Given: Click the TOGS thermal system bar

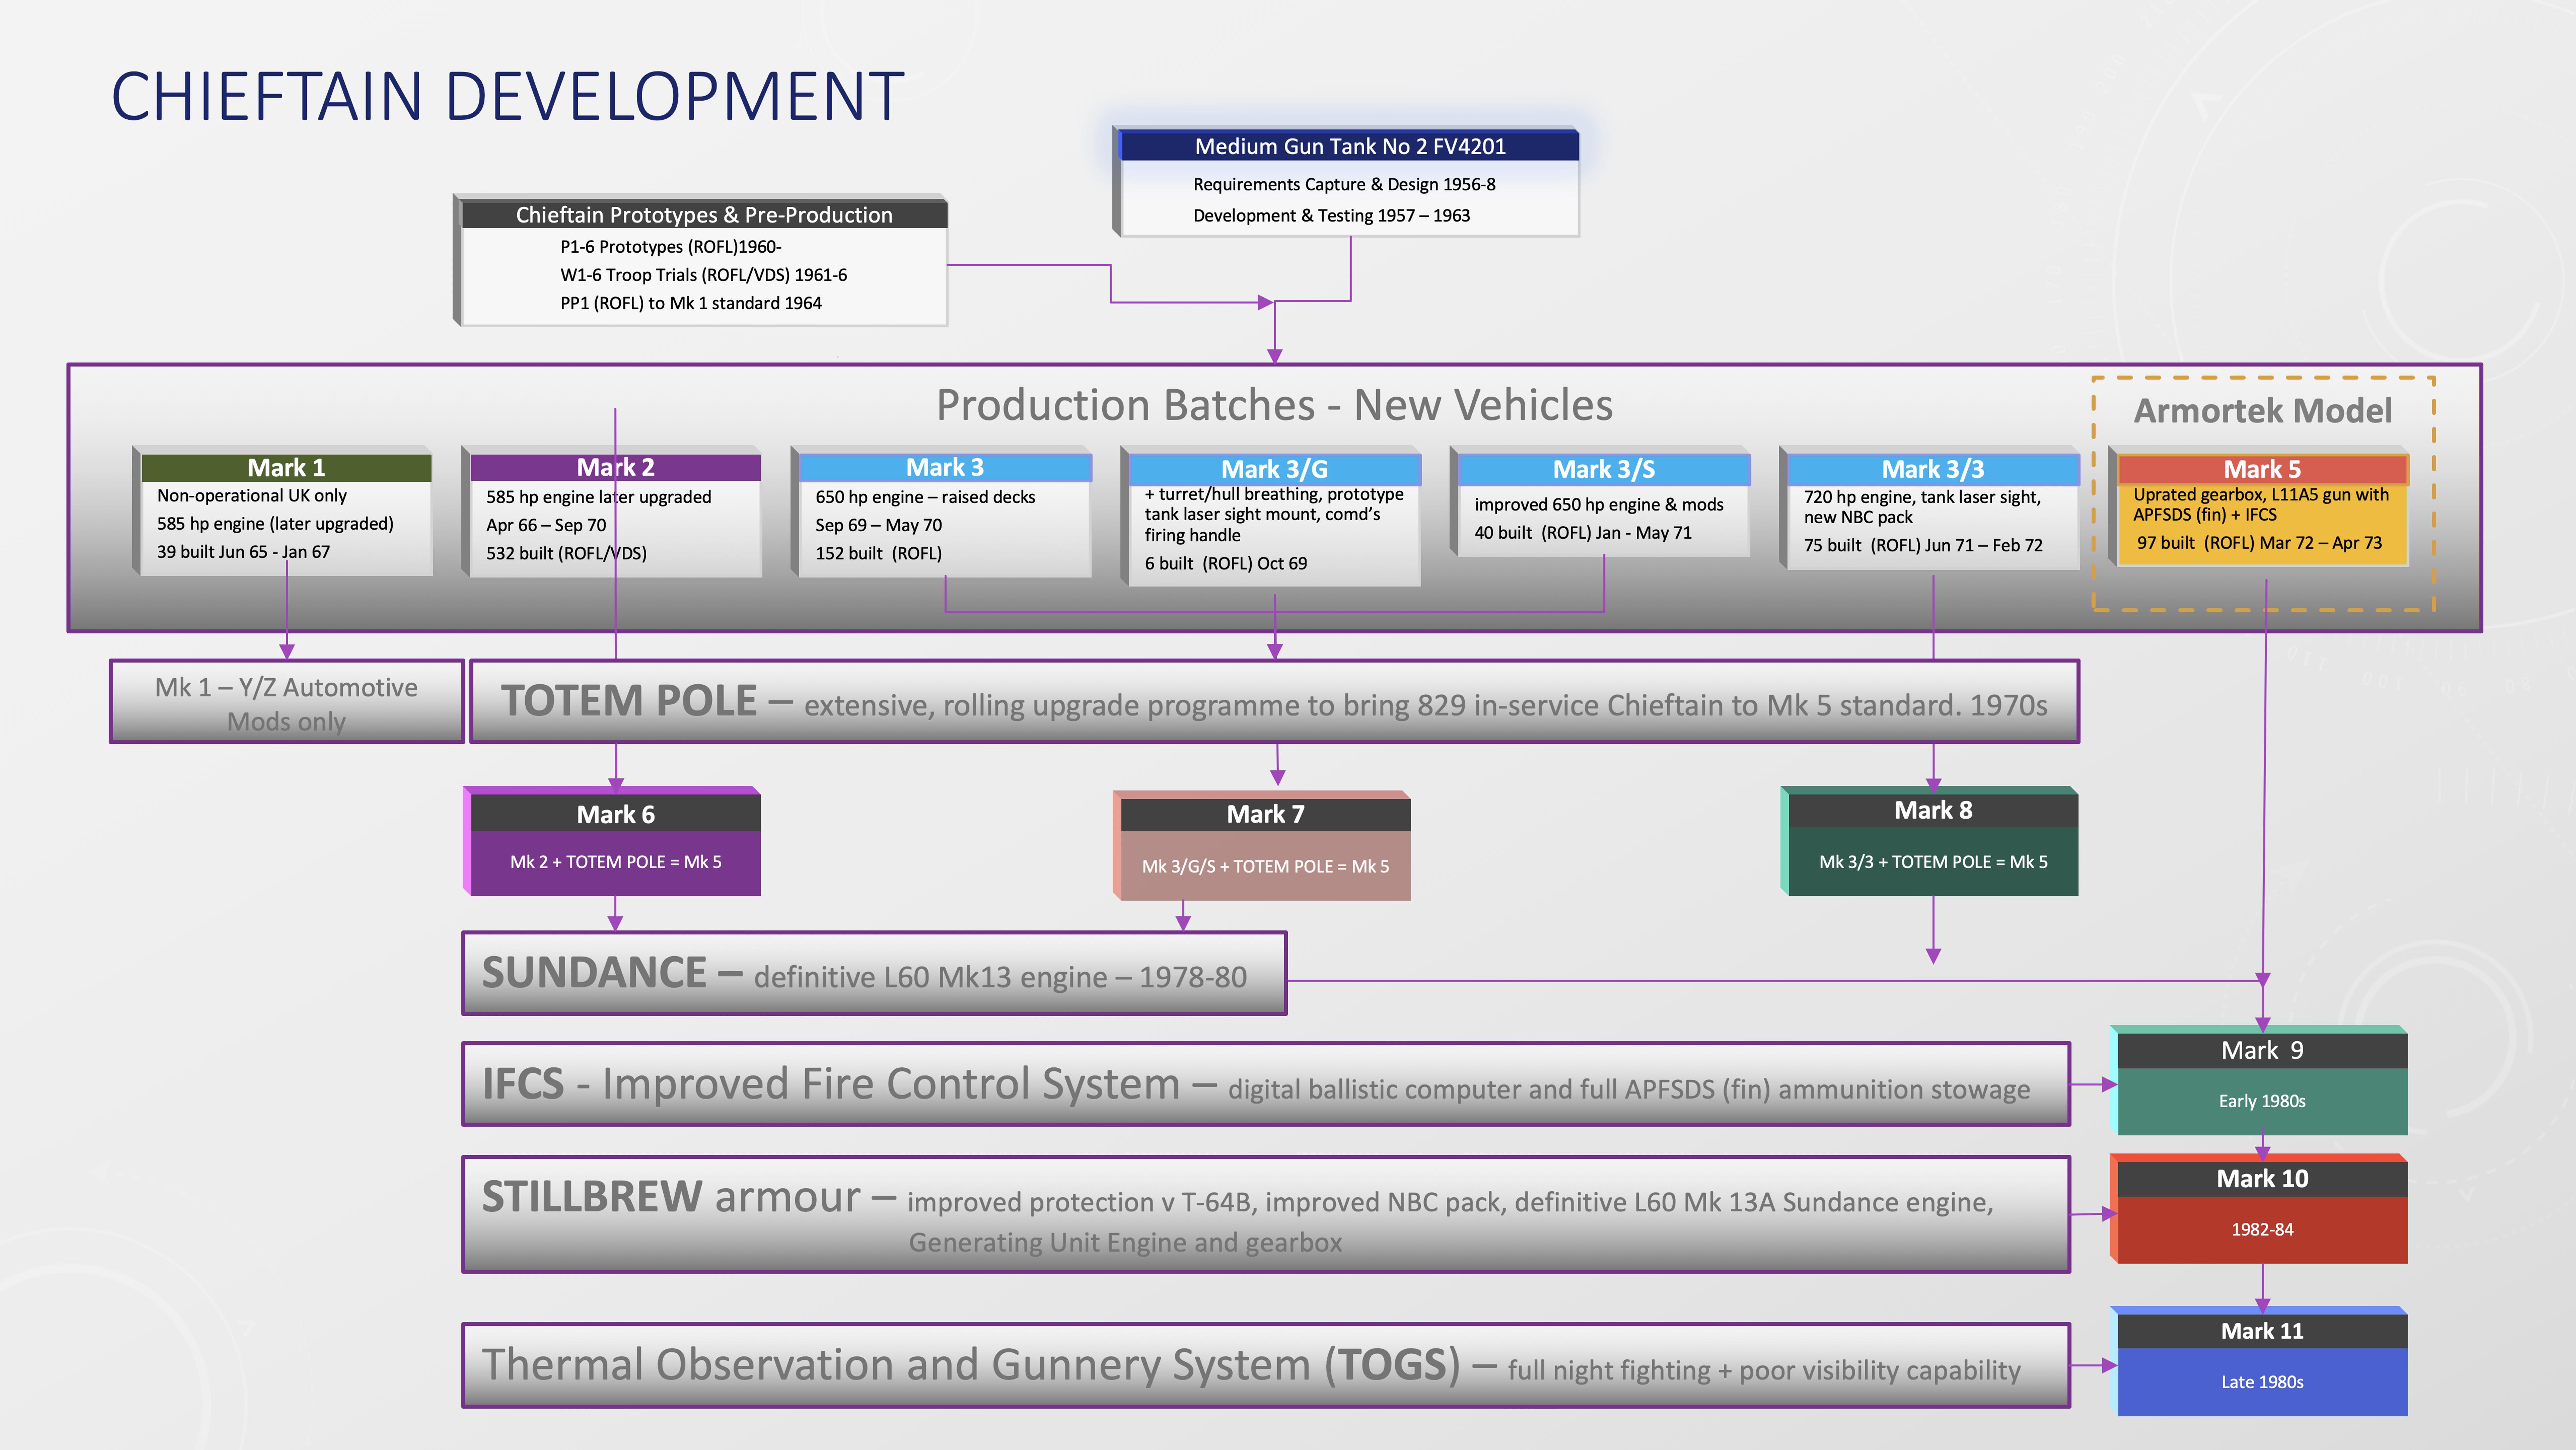Looking at the screenshot, I should pos(1266,1366).
